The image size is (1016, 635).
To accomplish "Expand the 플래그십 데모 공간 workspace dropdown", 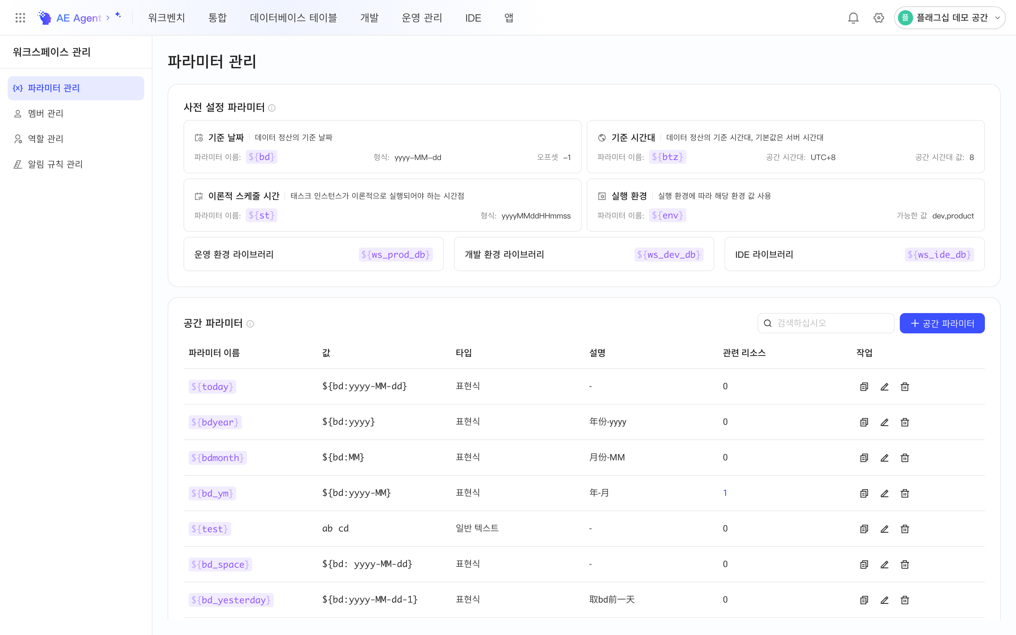I will pos(949,18).
